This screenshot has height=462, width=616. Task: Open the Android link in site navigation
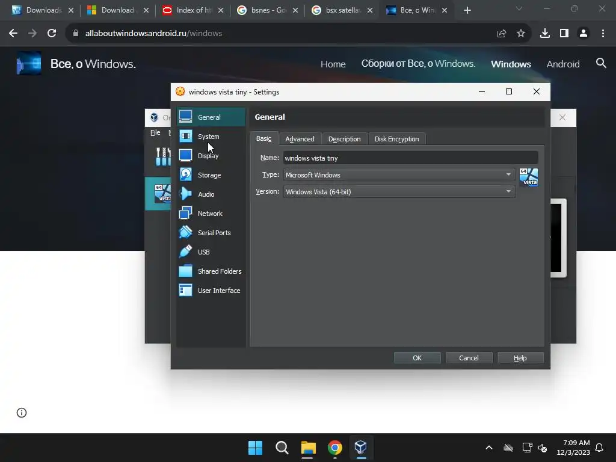coord(562,64)
